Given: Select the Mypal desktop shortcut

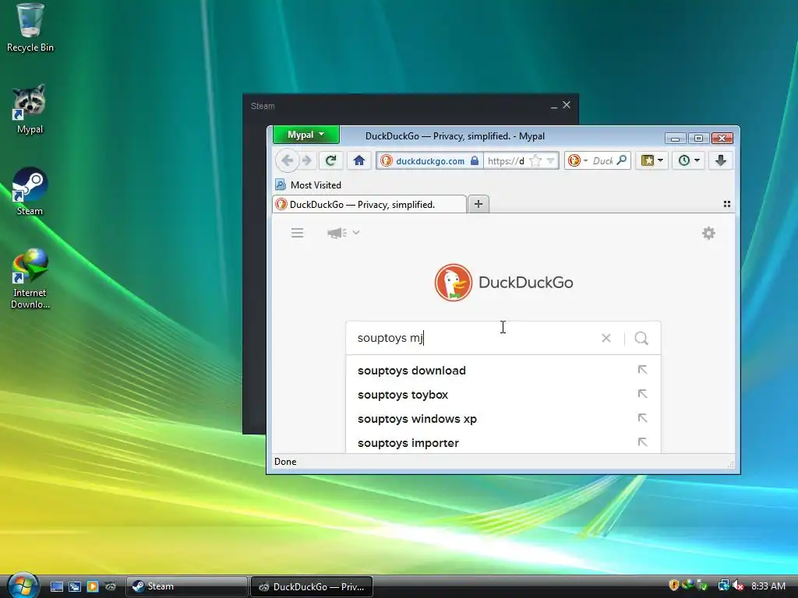Looking at the screenshot, I should tap(30, 109).
